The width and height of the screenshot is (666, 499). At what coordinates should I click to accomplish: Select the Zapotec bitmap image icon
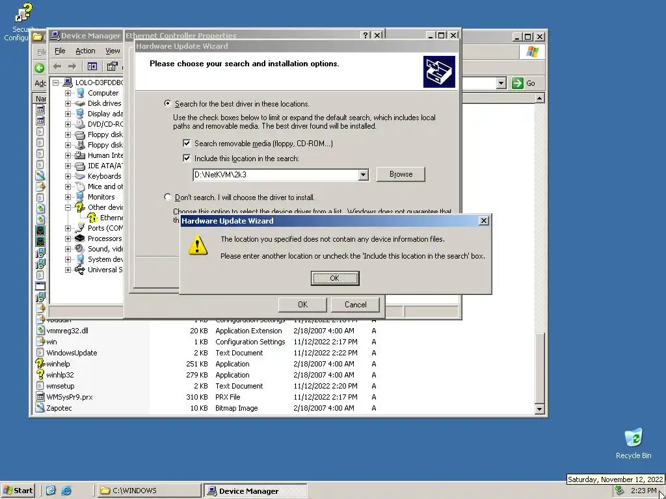(40, 408)
